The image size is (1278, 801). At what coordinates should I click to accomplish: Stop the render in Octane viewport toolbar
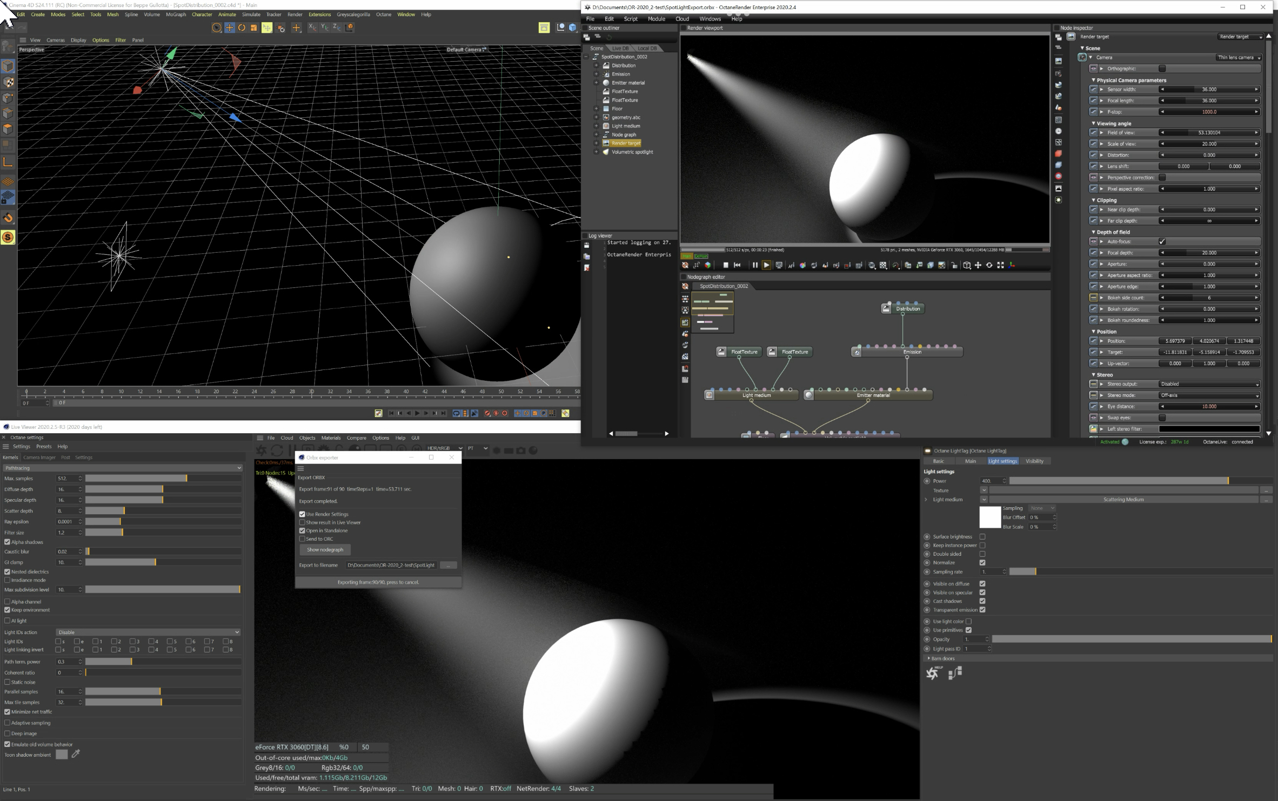(726, 265)
